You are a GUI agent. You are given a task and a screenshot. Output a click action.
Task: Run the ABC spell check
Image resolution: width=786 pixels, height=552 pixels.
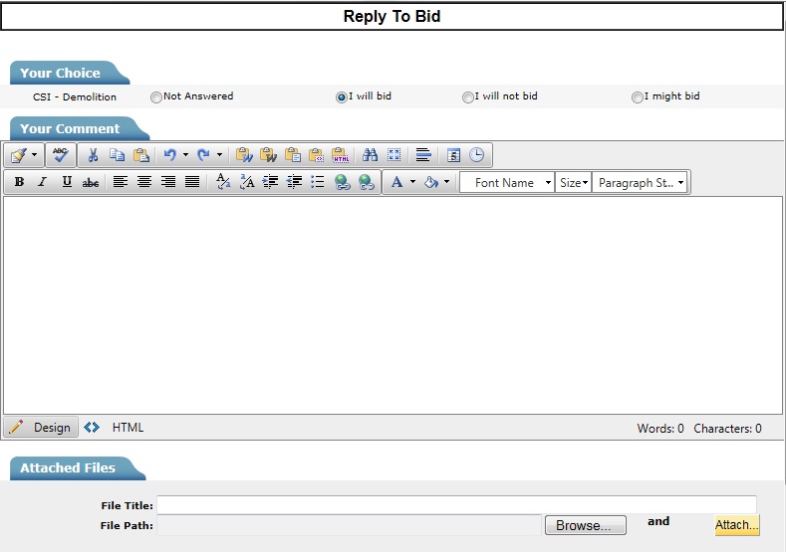click(61, 155)
